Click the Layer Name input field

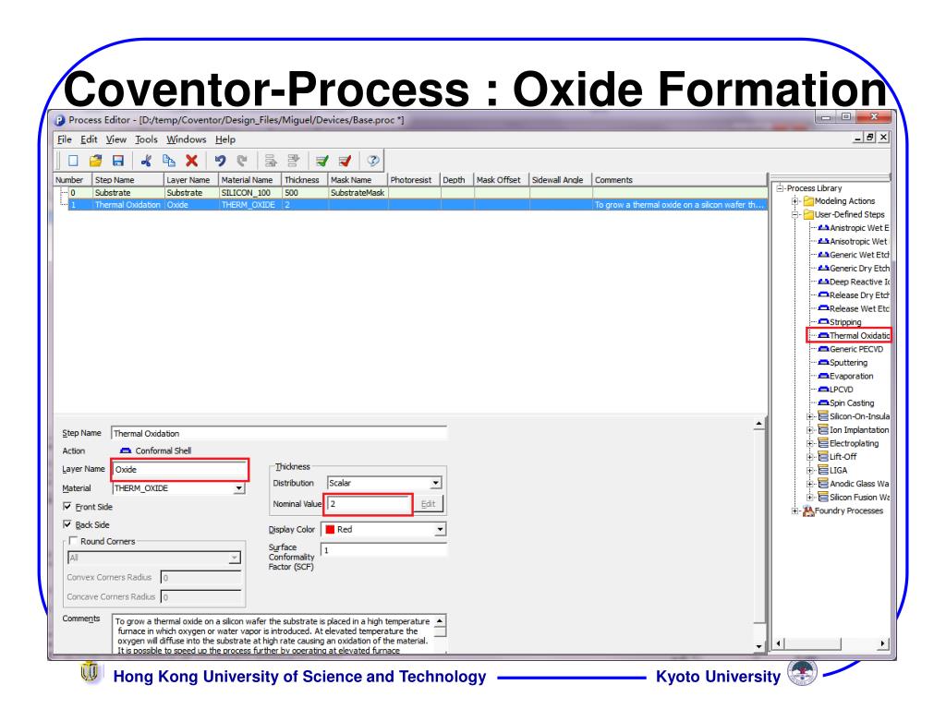[180, 470]
